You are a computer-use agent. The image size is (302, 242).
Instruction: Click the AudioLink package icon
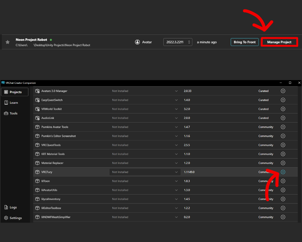(x=37, y=118)
